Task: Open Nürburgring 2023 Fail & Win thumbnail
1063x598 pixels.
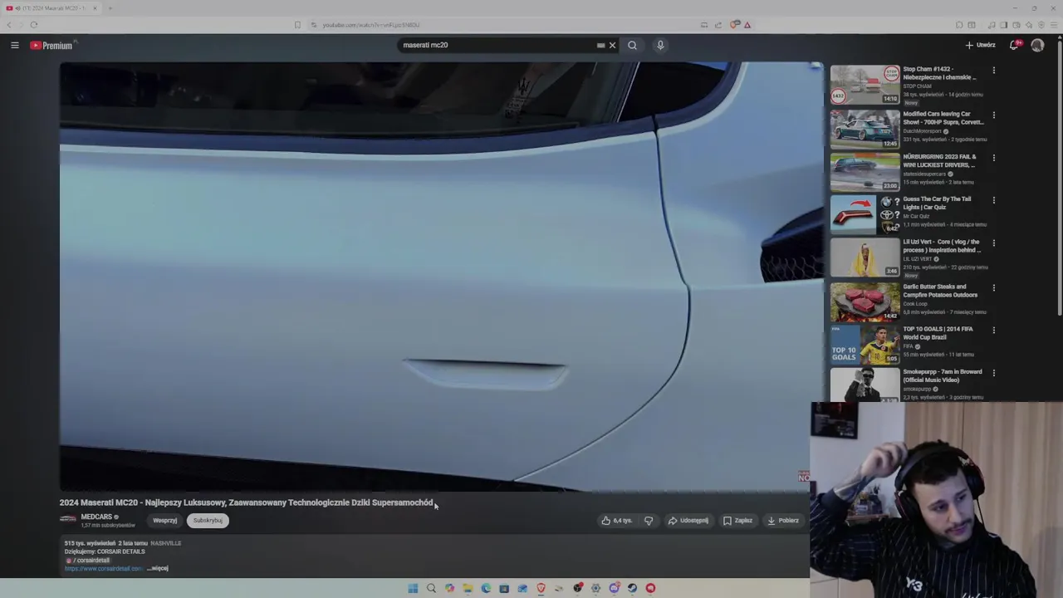Action: point(865,172)
